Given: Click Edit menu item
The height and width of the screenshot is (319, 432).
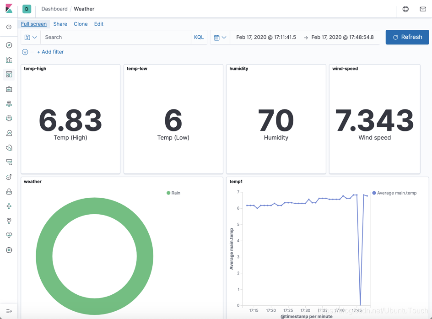Looking at the screenshot, I should coord(99,24).
